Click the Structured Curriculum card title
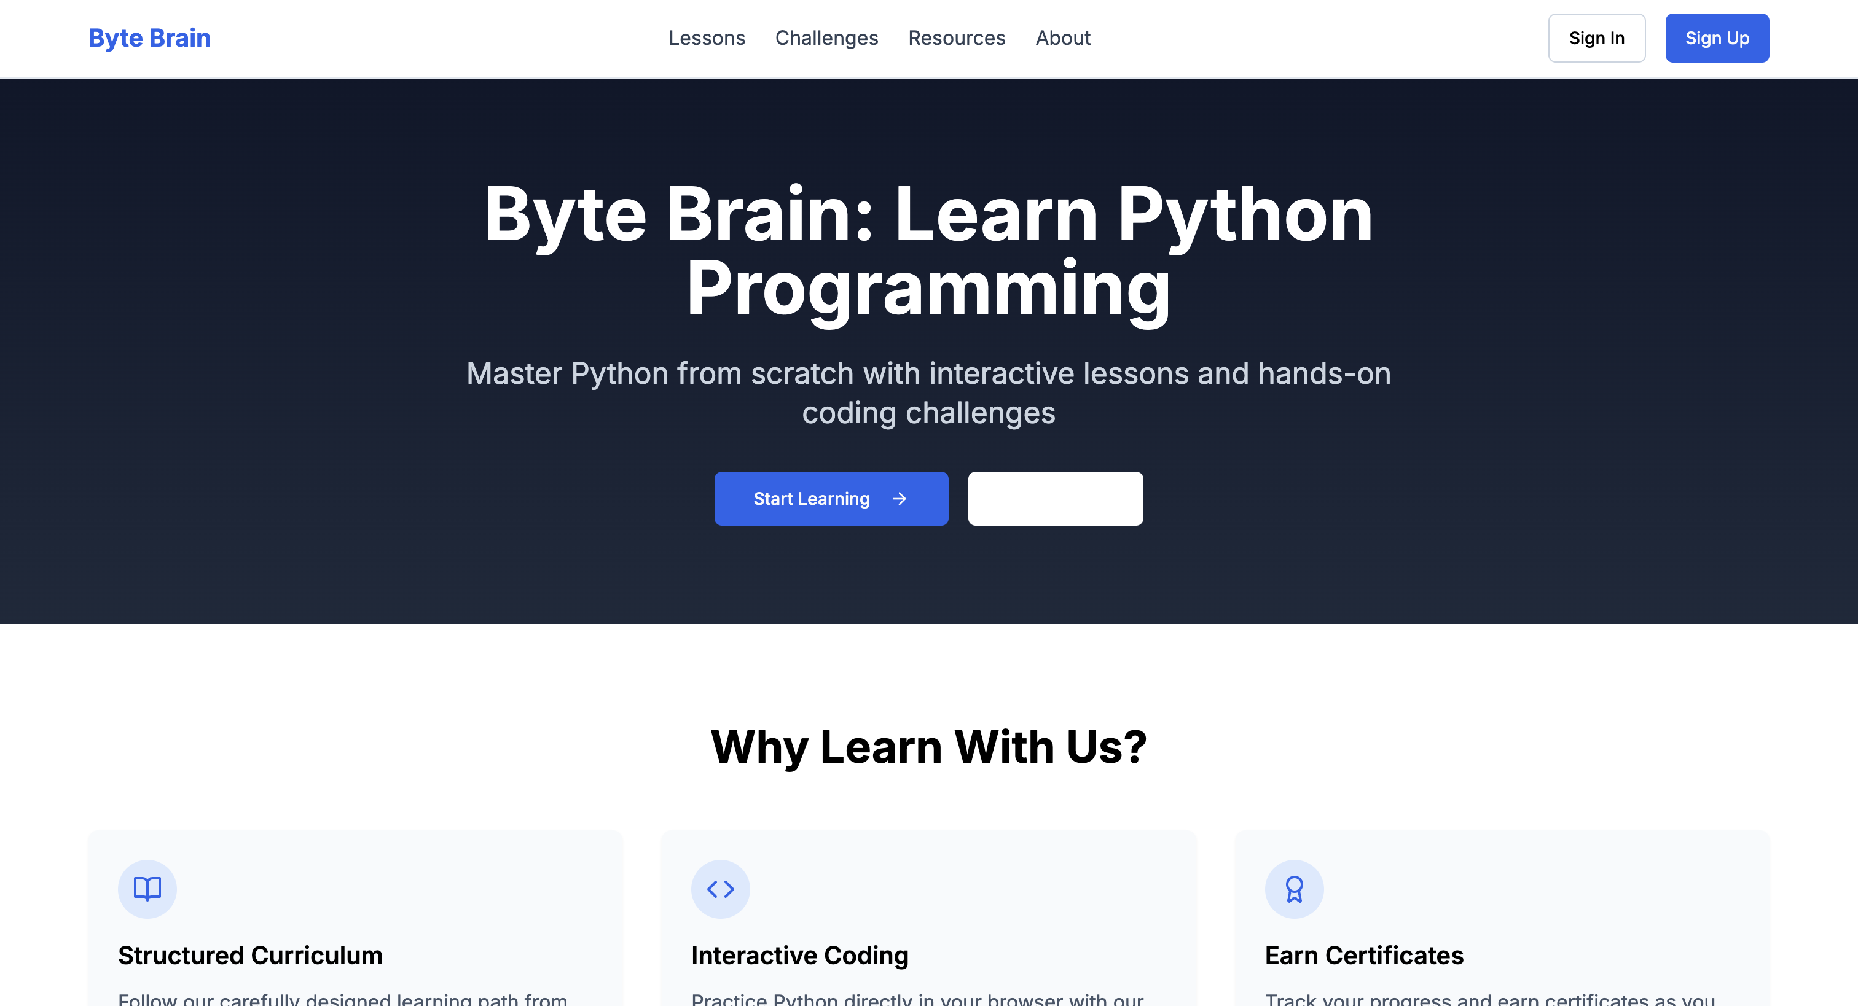This screenshot has height=1006, width=1858. click(x=250, y=955)
